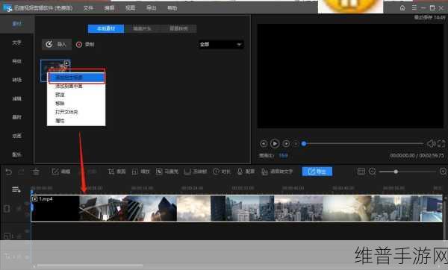Image resolution: width=448 pixels, height=270 pixels.
Task: Click the 冻结帧 freeze frame tool
Action: point(196,172)
